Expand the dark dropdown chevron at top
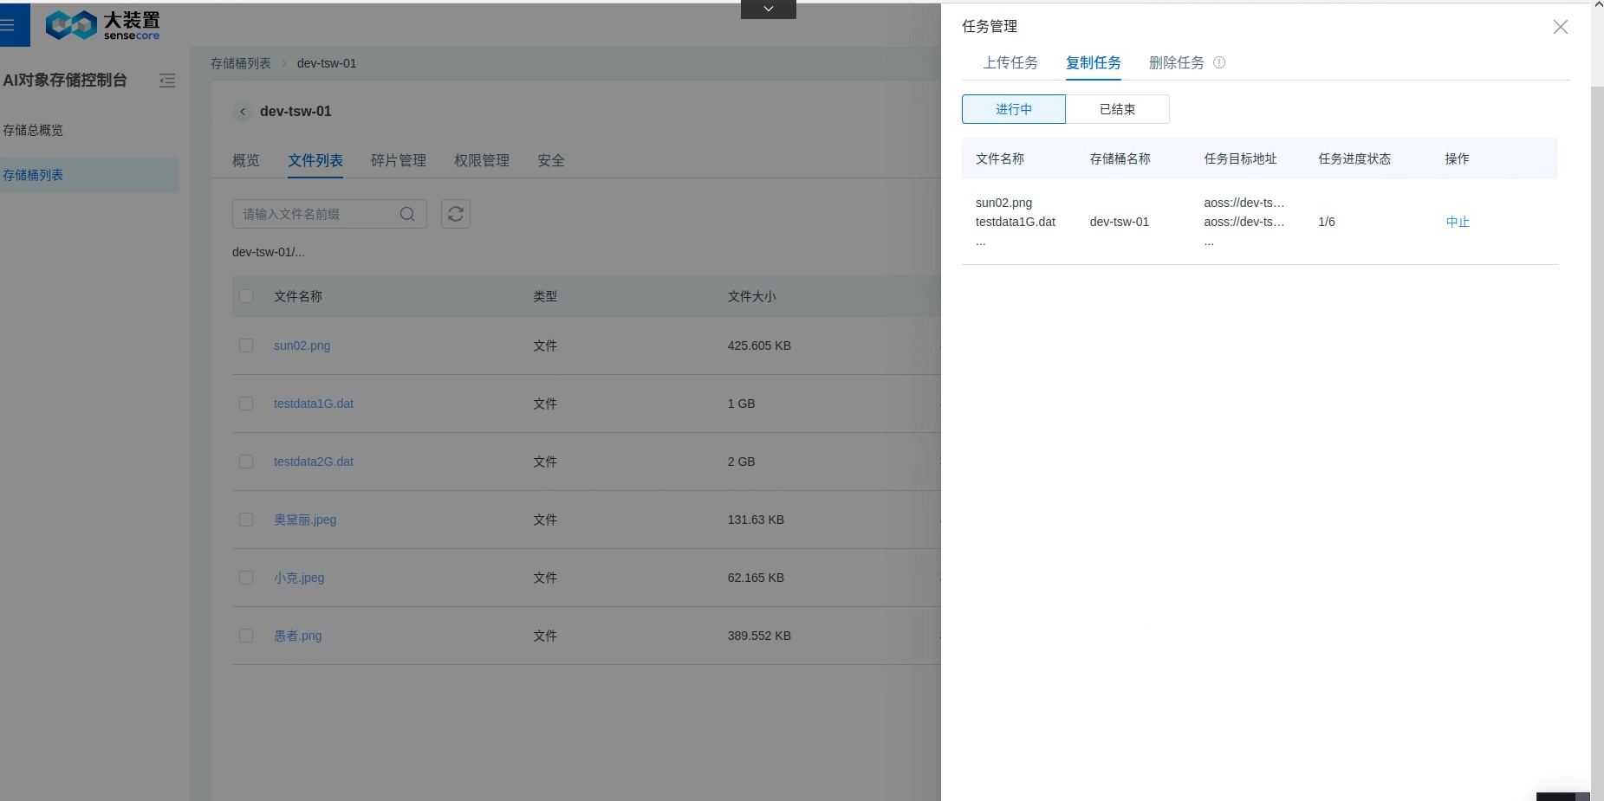Viewport: 1604px width, 801px height. 769,10
